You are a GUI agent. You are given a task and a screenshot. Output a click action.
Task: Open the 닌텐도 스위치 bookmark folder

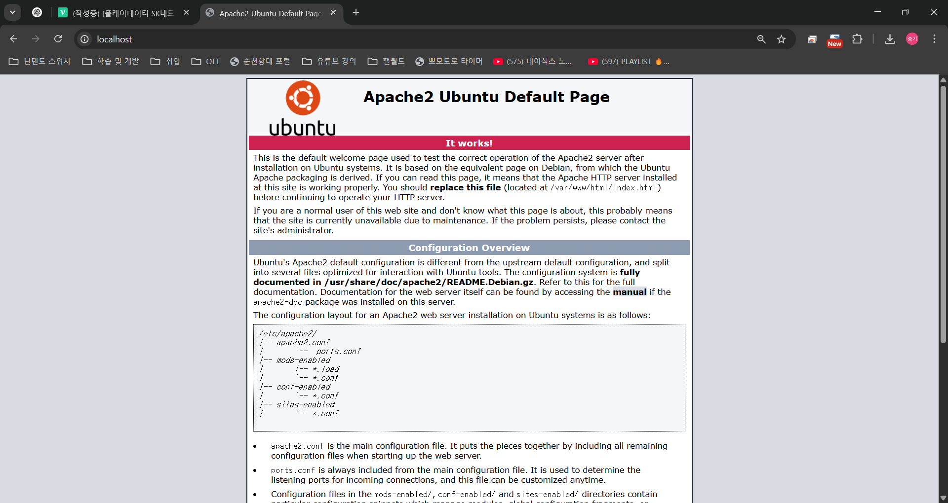click(x=39, y=61)
